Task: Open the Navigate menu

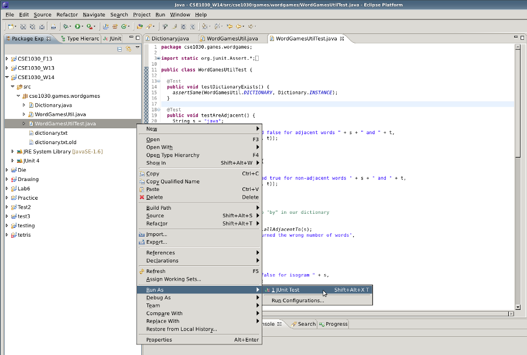Action: click(x=94, y=15)
